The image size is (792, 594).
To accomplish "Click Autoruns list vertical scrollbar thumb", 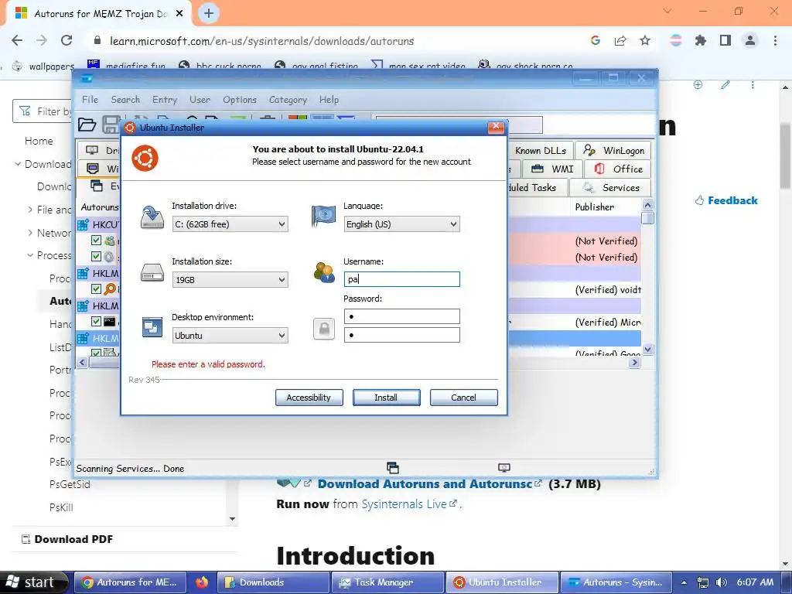I will (x=647, y=218).
